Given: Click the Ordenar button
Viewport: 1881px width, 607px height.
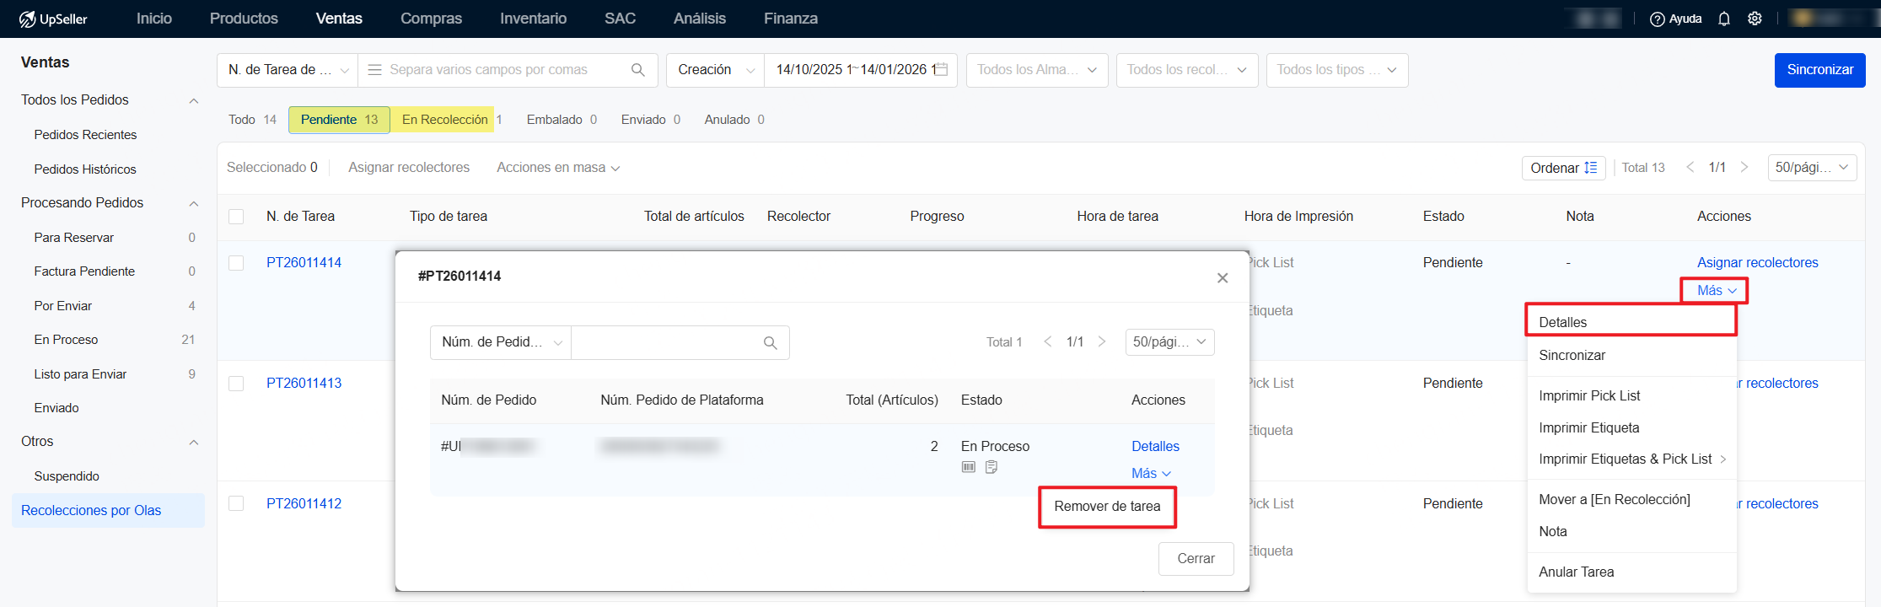Looking at the screenshot, I should coord(1563,168).
